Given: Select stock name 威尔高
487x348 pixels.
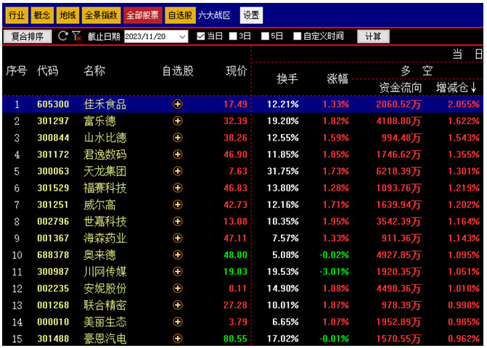Looking at the screenshot, I should (99, 204).
